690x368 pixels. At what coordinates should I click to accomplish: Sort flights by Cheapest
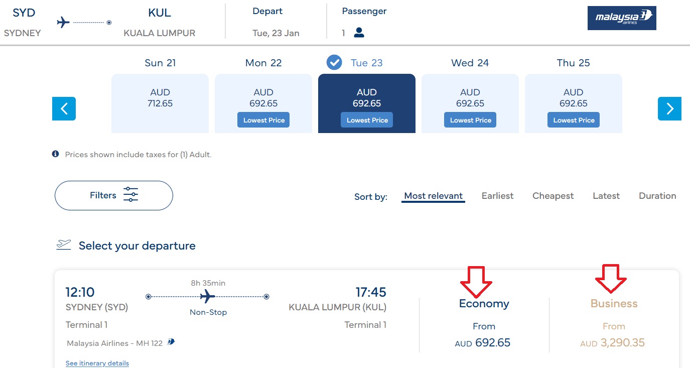point(553,196)
